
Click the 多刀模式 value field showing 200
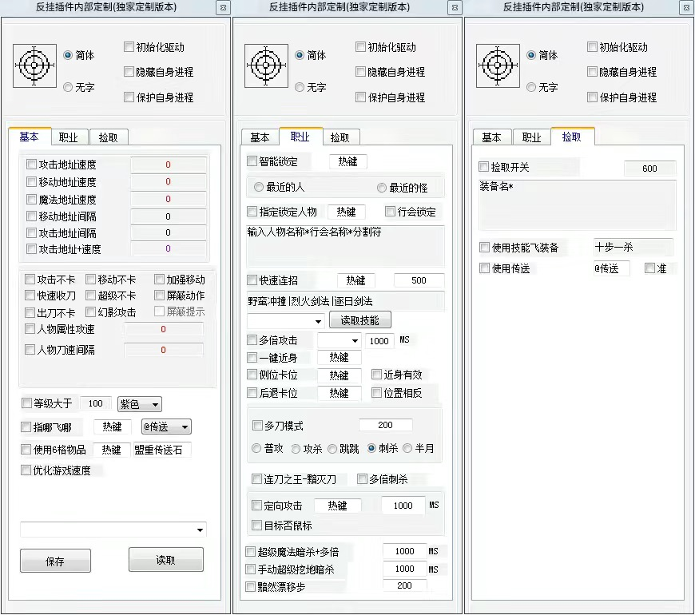(386, 425)
